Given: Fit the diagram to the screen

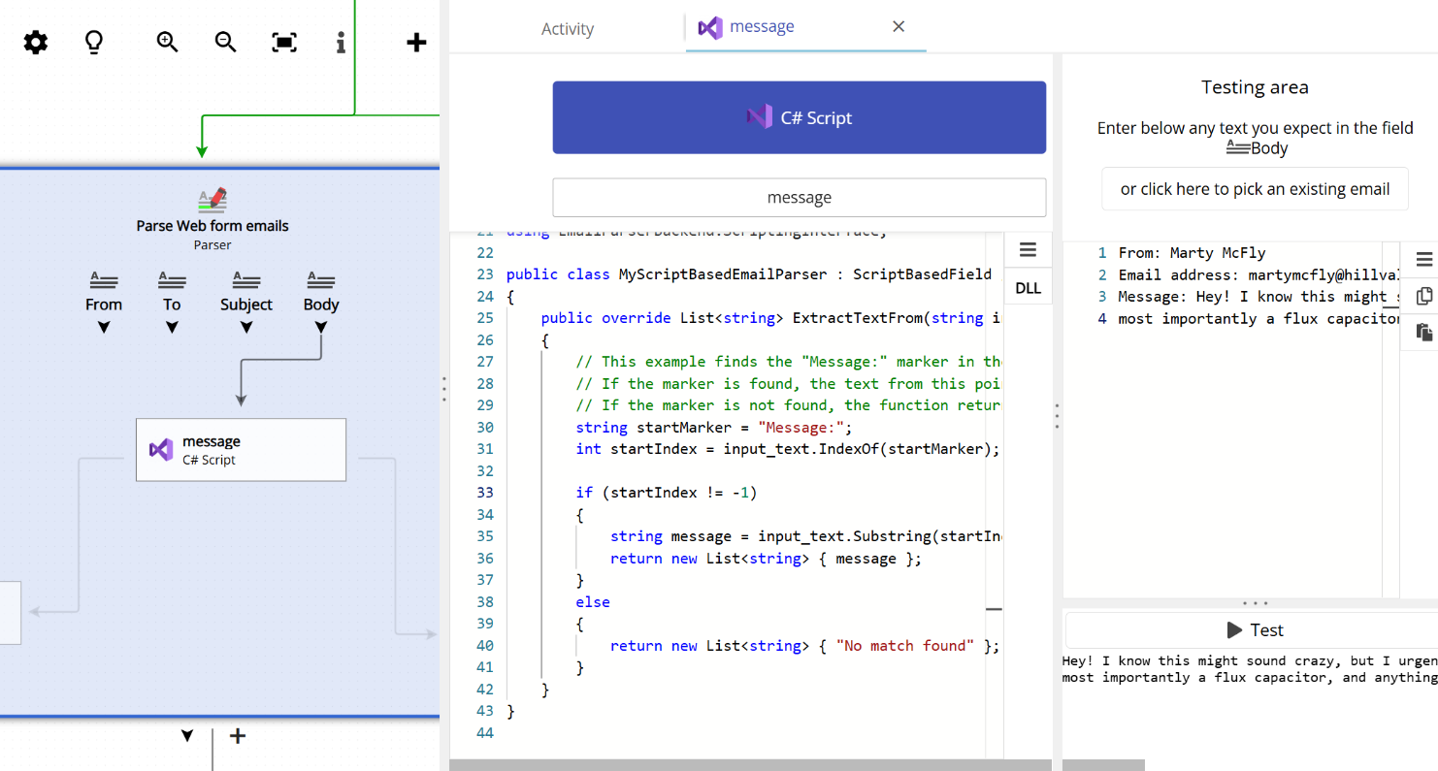Looking at the screenshot, I should click(x=283, y=42).
